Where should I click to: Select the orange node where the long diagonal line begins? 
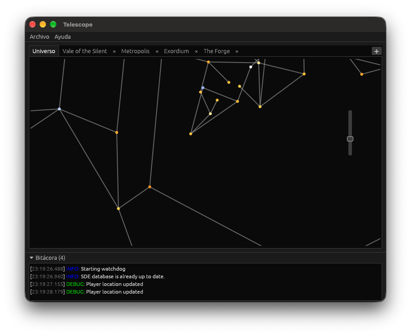click(150, 187)
